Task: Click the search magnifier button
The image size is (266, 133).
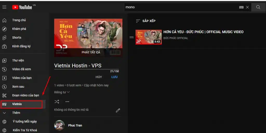Action: (x=258, y=7)
